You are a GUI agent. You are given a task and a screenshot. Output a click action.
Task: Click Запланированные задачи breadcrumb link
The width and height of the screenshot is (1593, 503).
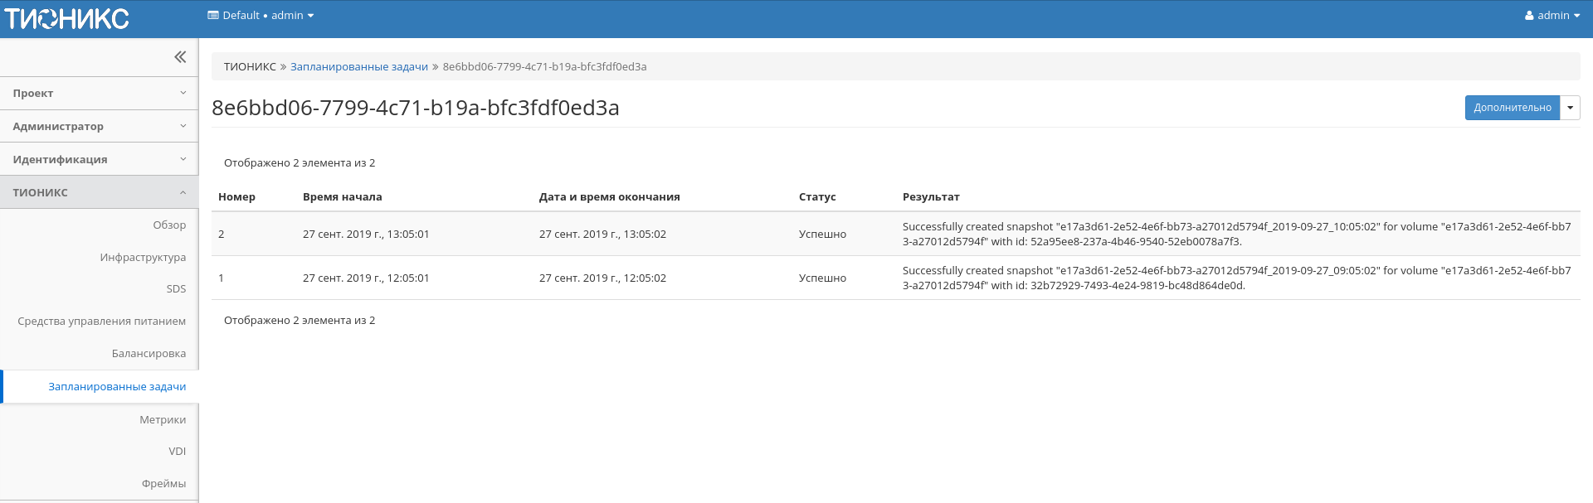[358, 67]
